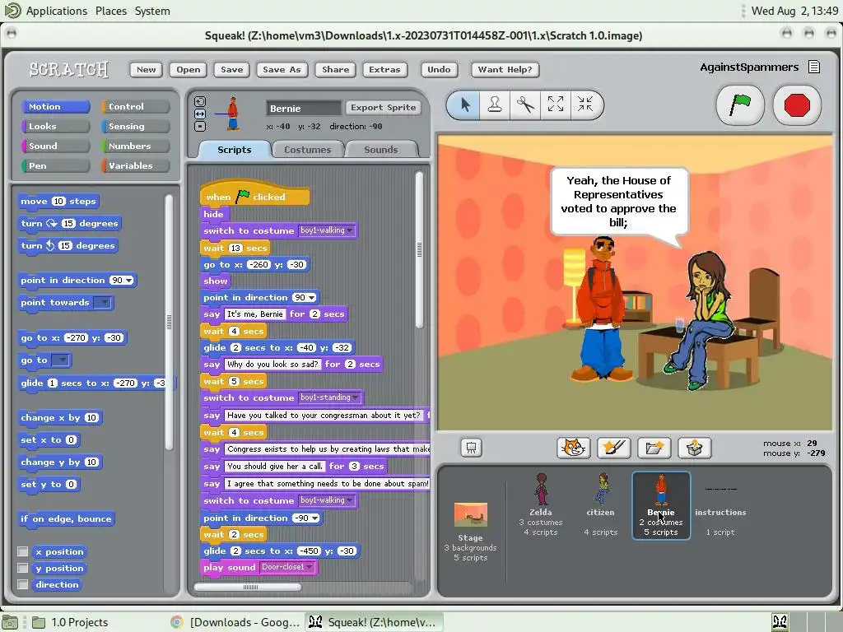Open the Places menu
Viewport: 843px width, 632px height.
click(x=111, y=11)
